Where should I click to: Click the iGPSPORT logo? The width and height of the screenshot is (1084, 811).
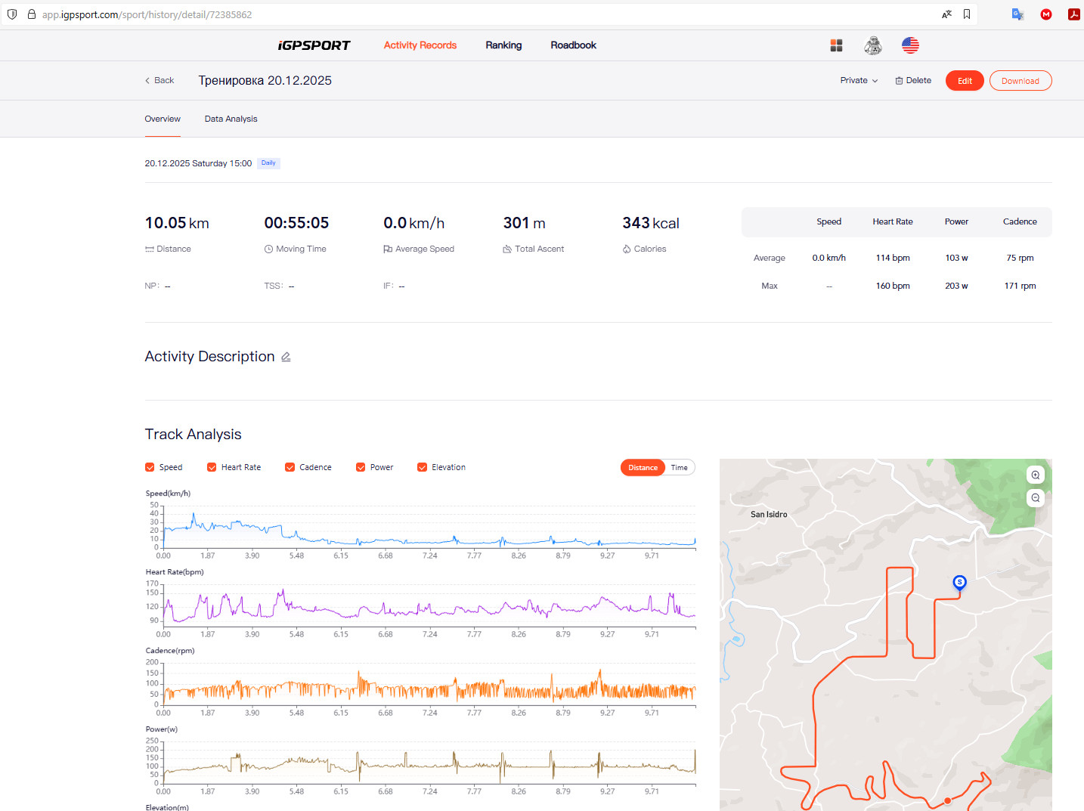point(314,45)
